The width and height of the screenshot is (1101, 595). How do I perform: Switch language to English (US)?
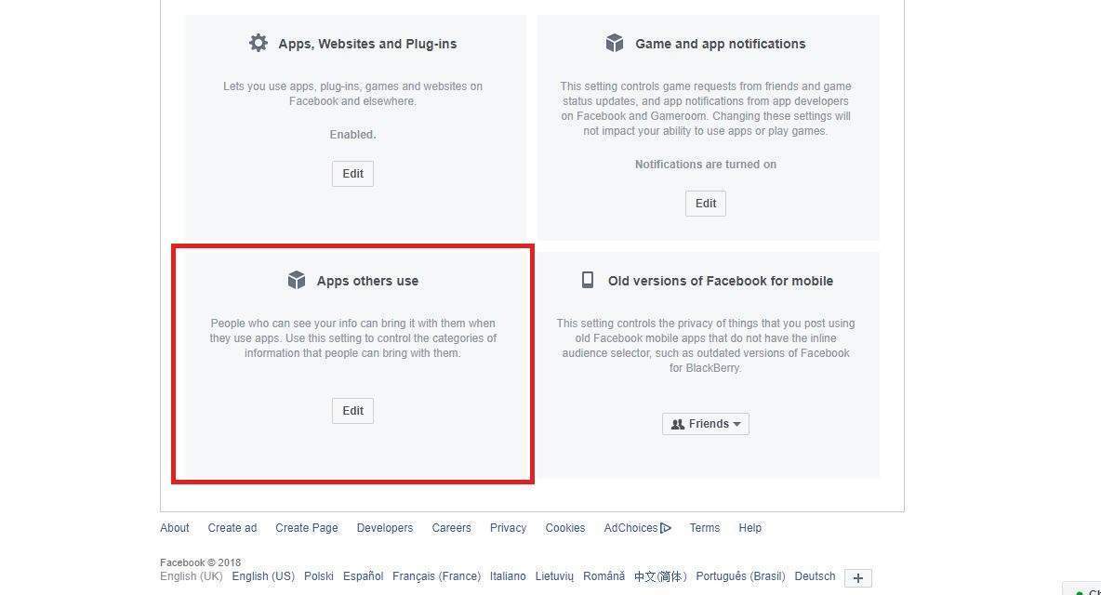pyautogui.click(x=263, y=576)
